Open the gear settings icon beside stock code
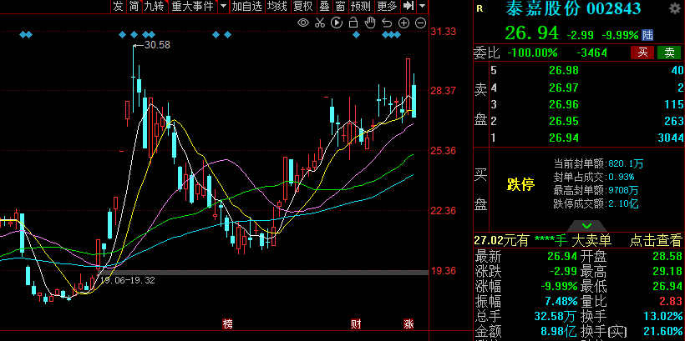Viewport: 685px width, 341px height. click(675, 8)
